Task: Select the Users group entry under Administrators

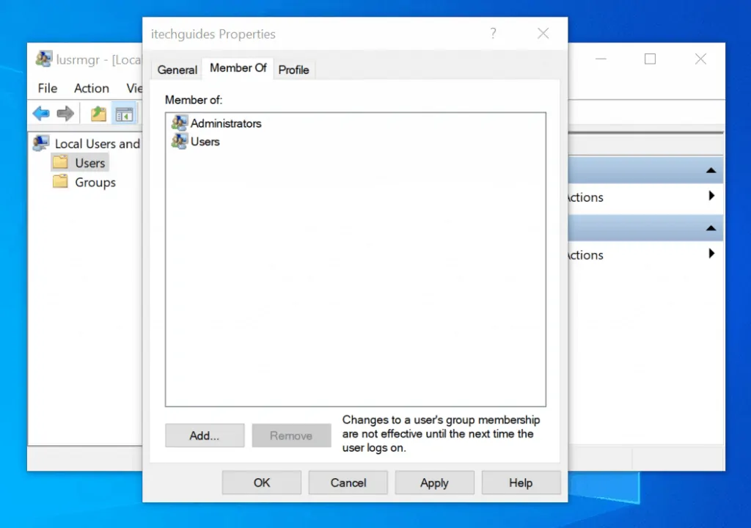Action: [x=205, y=142]
